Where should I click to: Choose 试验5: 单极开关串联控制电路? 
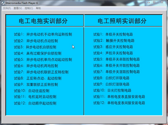[116, 59]
